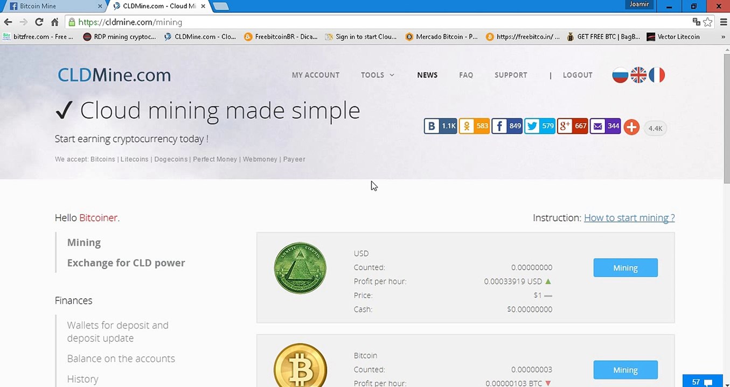
Task: Click the green padlock security icon
Action: [71, 22]
